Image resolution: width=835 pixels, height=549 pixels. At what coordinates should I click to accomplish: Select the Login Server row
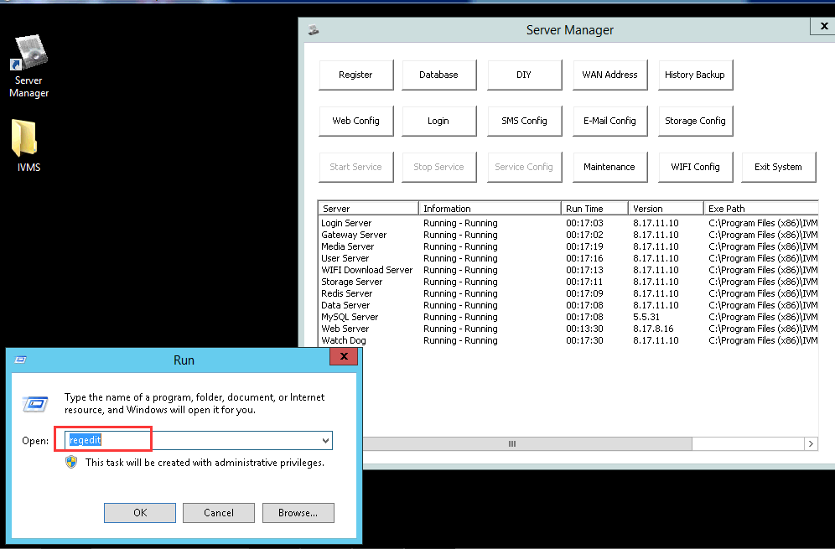pos(568,223)
